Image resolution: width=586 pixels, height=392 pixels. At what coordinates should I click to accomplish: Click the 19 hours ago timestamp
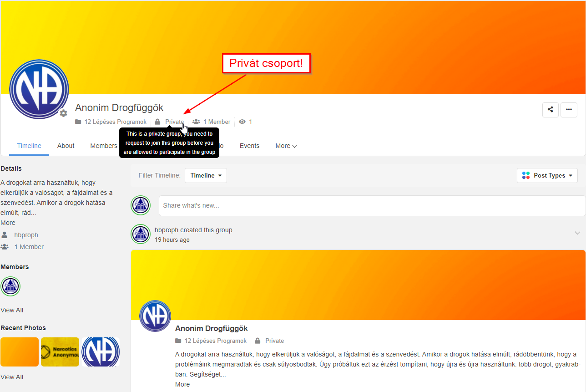pyautogui.click(x=172, y=239)
